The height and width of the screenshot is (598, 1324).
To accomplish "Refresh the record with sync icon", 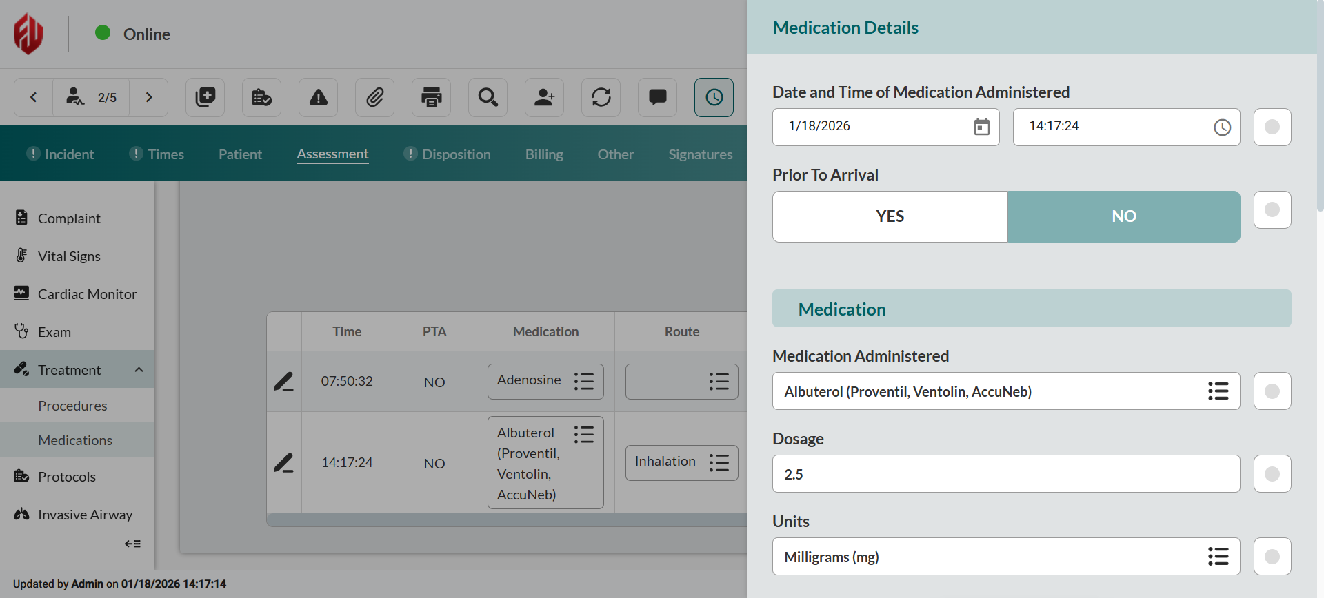I will coord(601,97).
